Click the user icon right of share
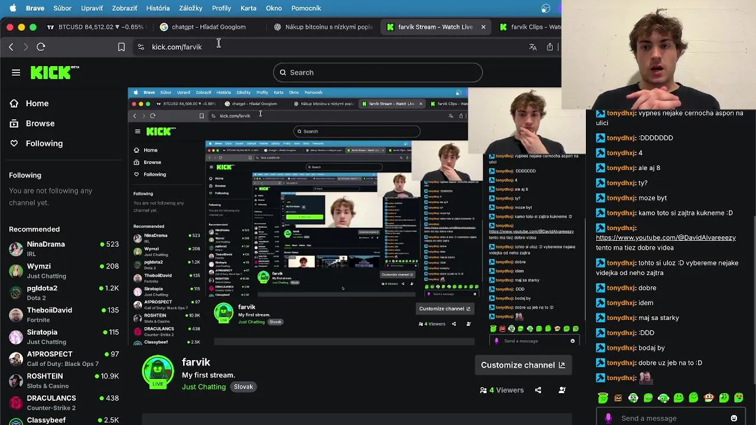This screenshot has width=756, height=425. pos(562,390)
